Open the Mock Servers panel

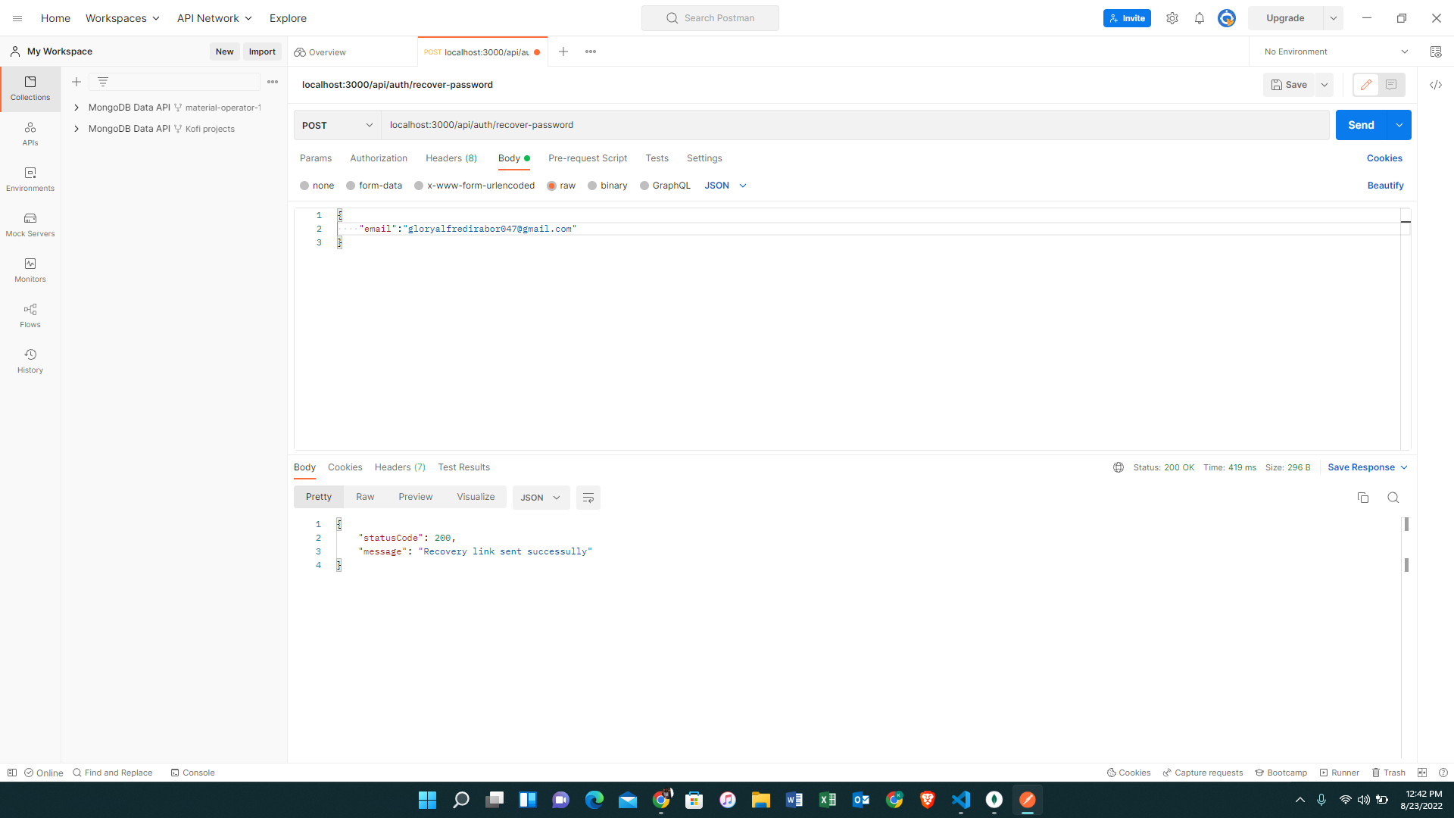30,225
